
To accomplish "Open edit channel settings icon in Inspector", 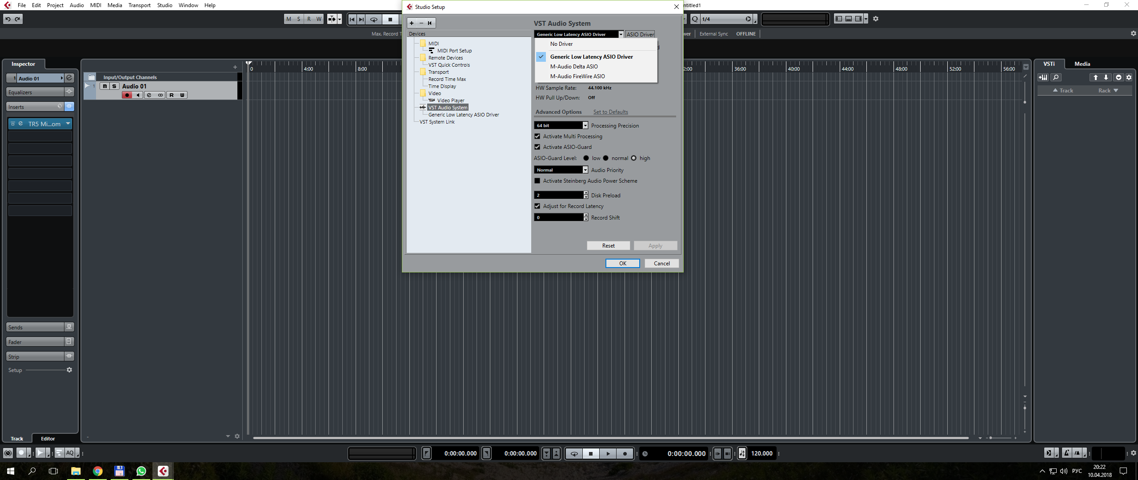I will point(69,78).
